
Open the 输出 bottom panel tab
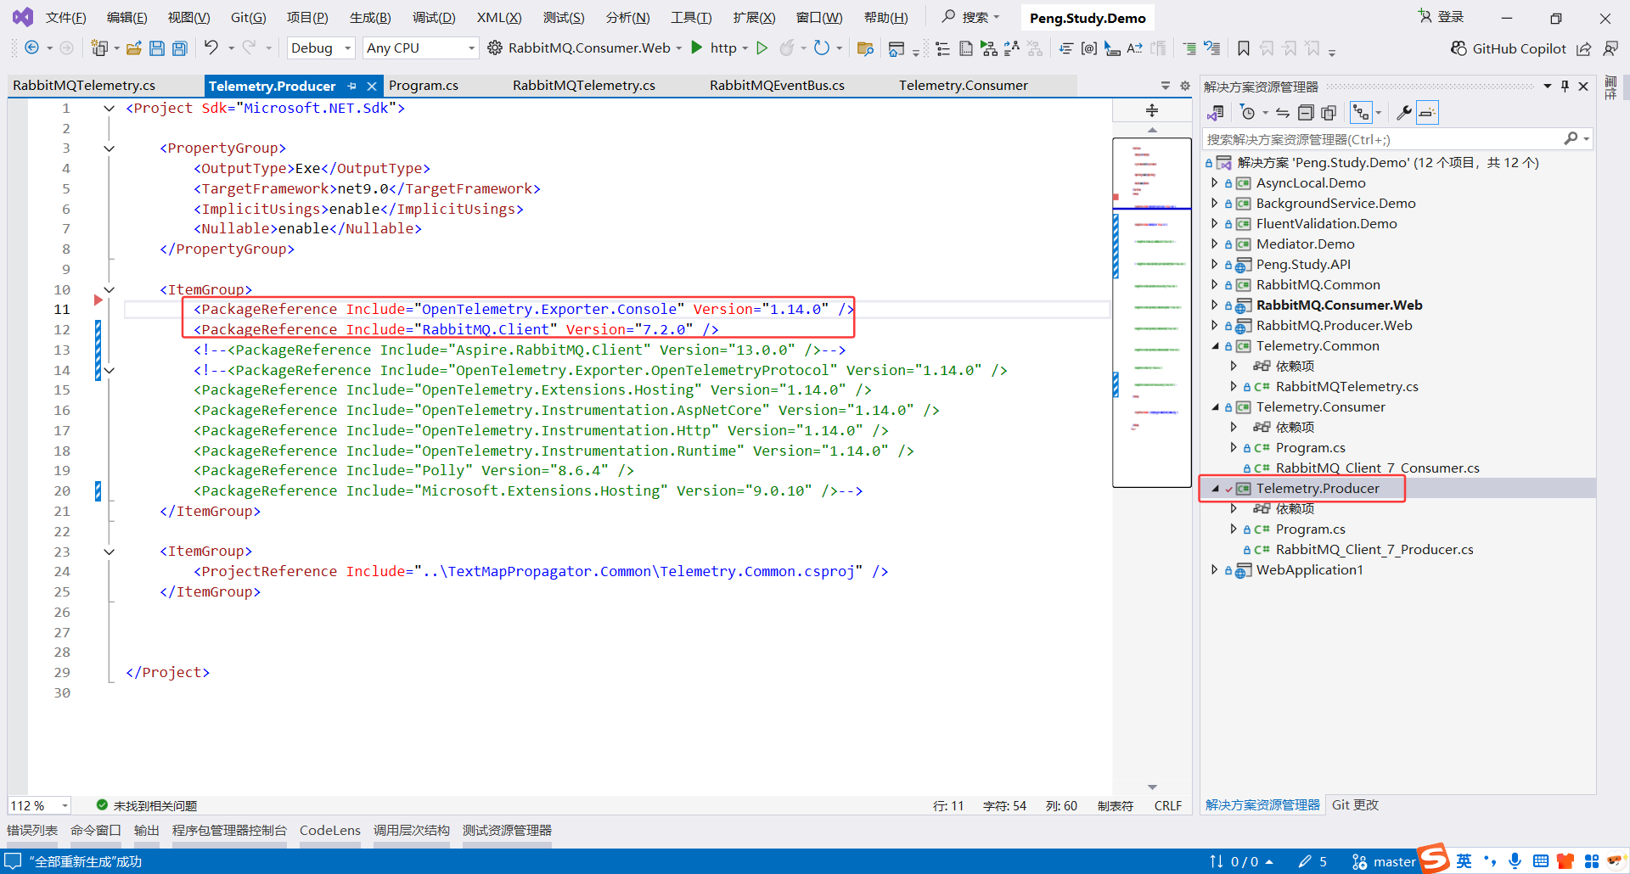coord(147,831)
